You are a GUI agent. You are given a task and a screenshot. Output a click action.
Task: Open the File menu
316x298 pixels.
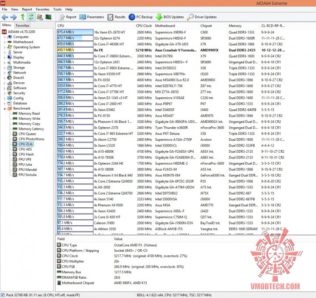4,9
